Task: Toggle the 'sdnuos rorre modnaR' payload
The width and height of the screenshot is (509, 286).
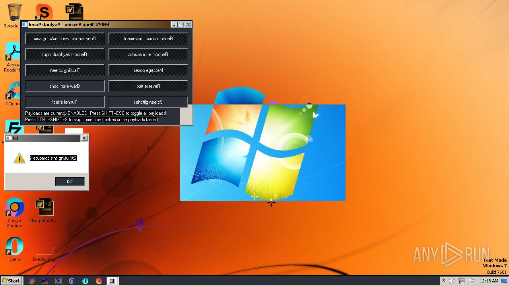Action: (x=148, y=54)
